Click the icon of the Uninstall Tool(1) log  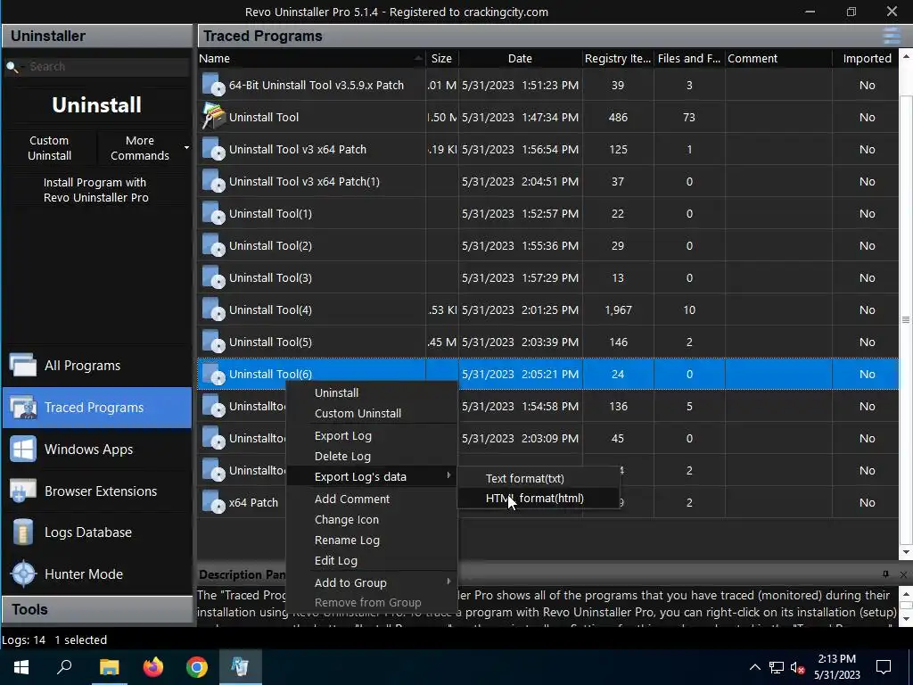coord(213,213)
